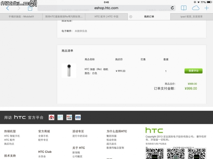Click the 颜色：白色 product attribute
The image size is (213, 159).
(x=91, y=73)
